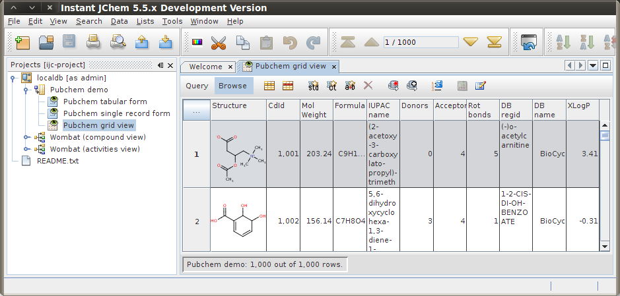
Task: Go to the first record arrow
Action: coord(348,42)
